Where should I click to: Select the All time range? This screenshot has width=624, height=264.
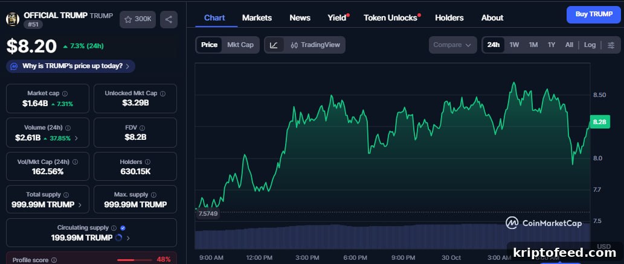point(569,45)
